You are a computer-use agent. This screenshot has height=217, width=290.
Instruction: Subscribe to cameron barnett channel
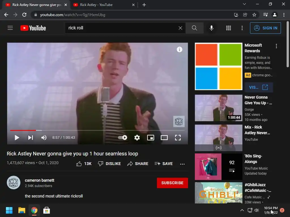(172, 183)
